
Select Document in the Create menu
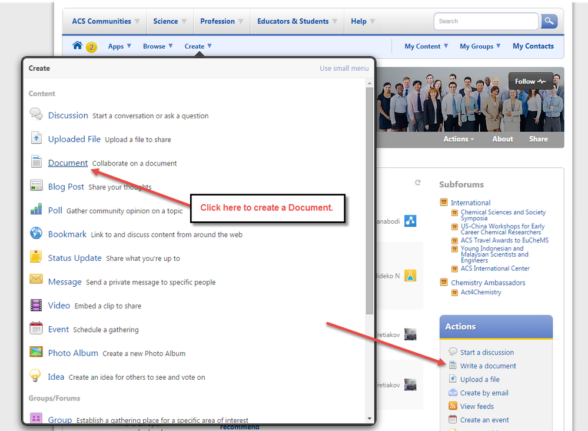68,163
